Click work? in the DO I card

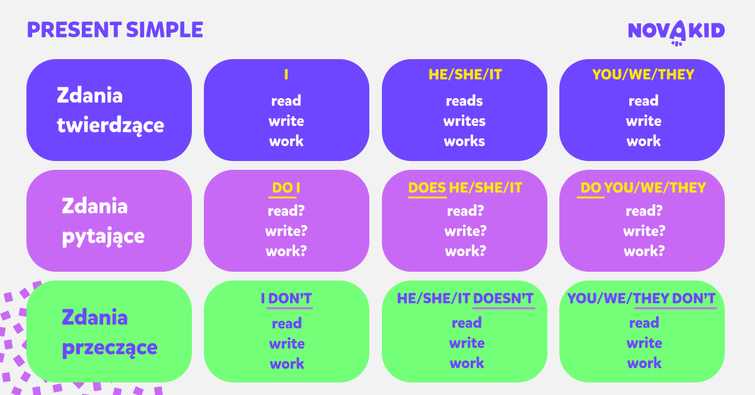(x=286, y=252)
